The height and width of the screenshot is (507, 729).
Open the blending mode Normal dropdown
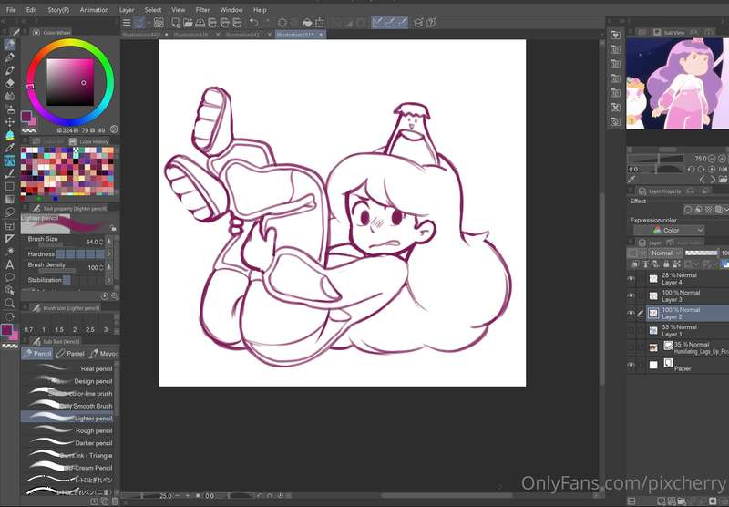point(665,253)
